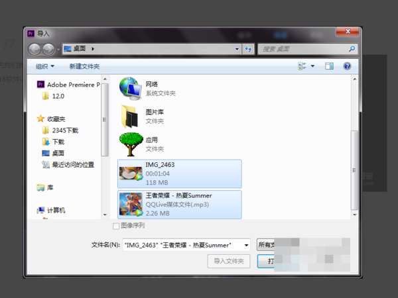The image size is (398, 298).
Task: Click the 计算机 computer icon
Action: (40, 210)
